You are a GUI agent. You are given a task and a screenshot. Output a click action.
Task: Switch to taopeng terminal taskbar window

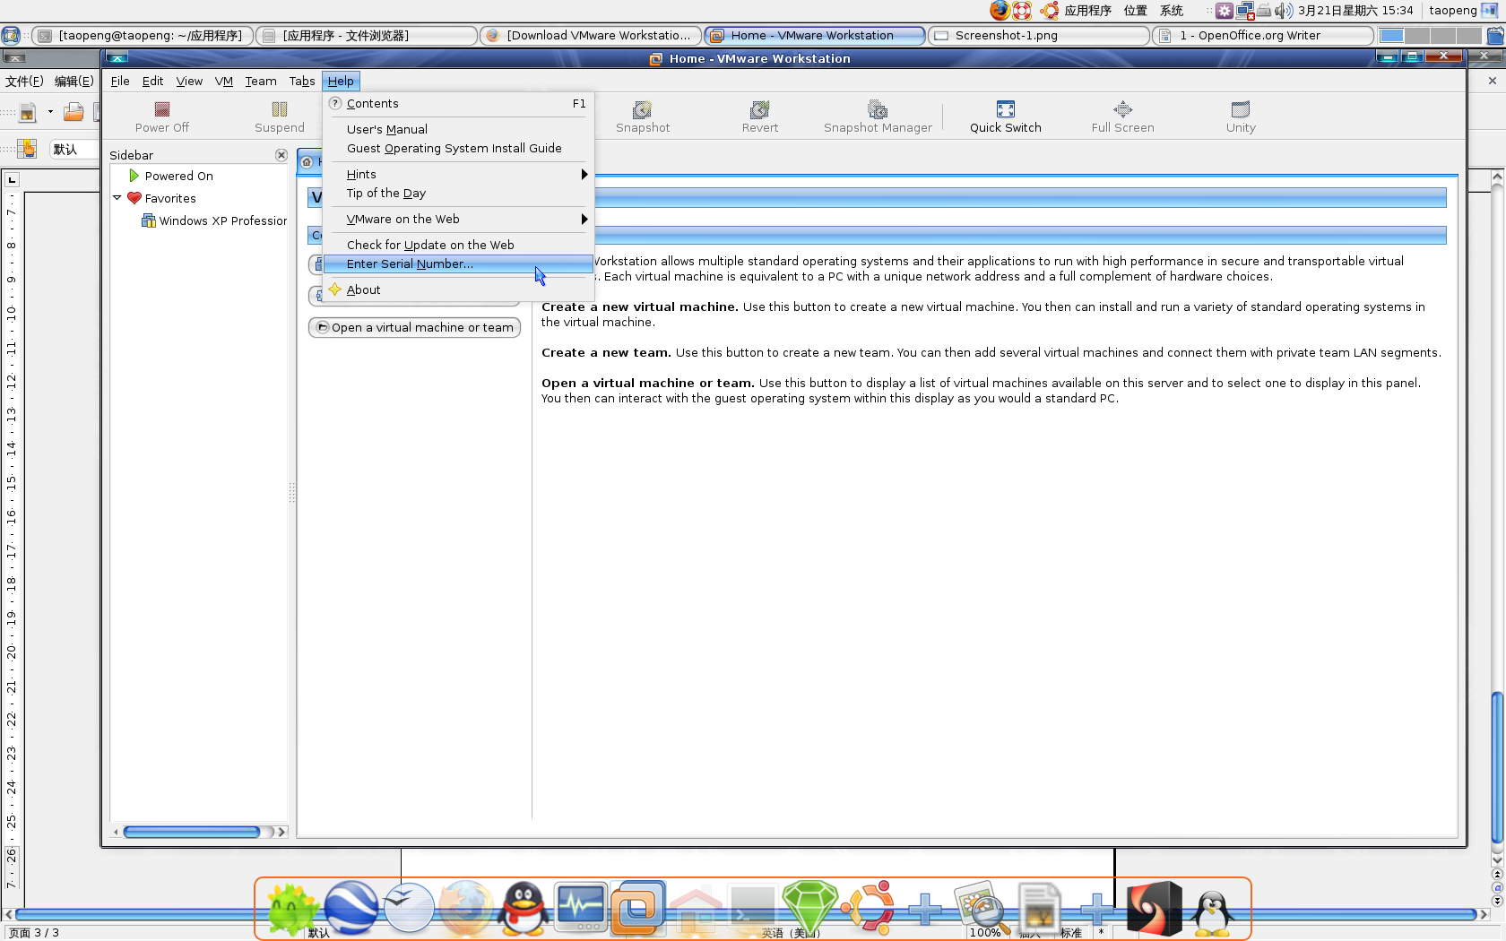[x=143, y=36]
